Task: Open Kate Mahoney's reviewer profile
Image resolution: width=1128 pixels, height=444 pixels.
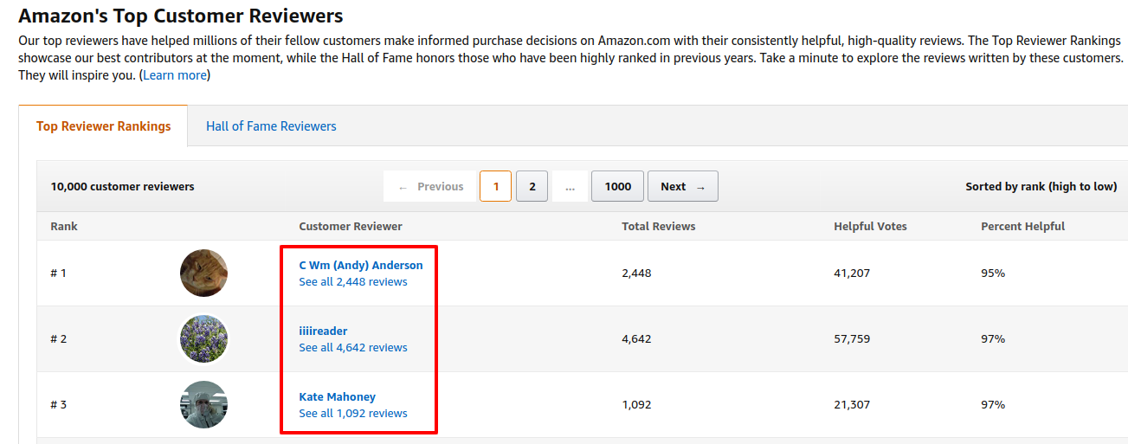Action: point(338,397)
